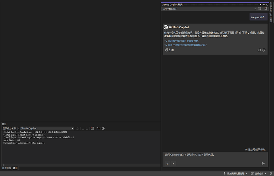Open notifications with the bell icon
The height and width of the screenshot is (176, 274).
pyautogui.click(x=271, y=173)
